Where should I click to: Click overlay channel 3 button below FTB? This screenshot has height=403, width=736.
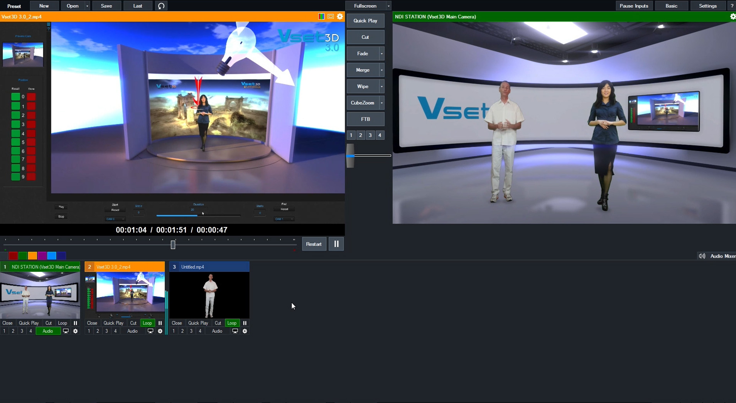point(370,135)
